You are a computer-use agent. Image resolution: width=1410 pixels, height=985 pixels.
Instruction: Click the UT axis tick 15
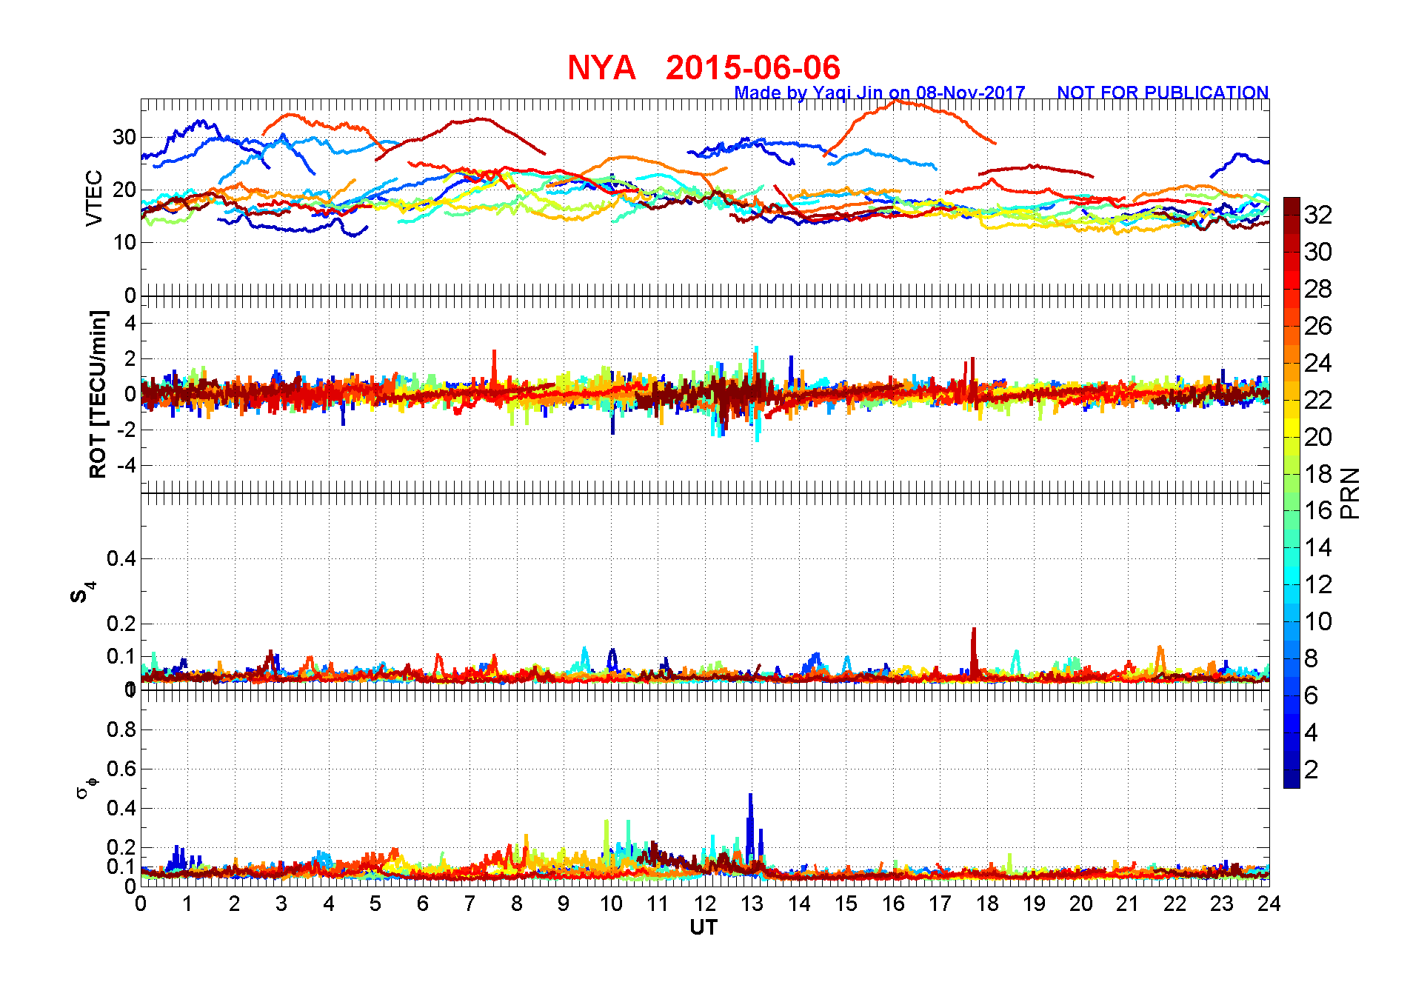pyautogui.click(x=846, y=904)
